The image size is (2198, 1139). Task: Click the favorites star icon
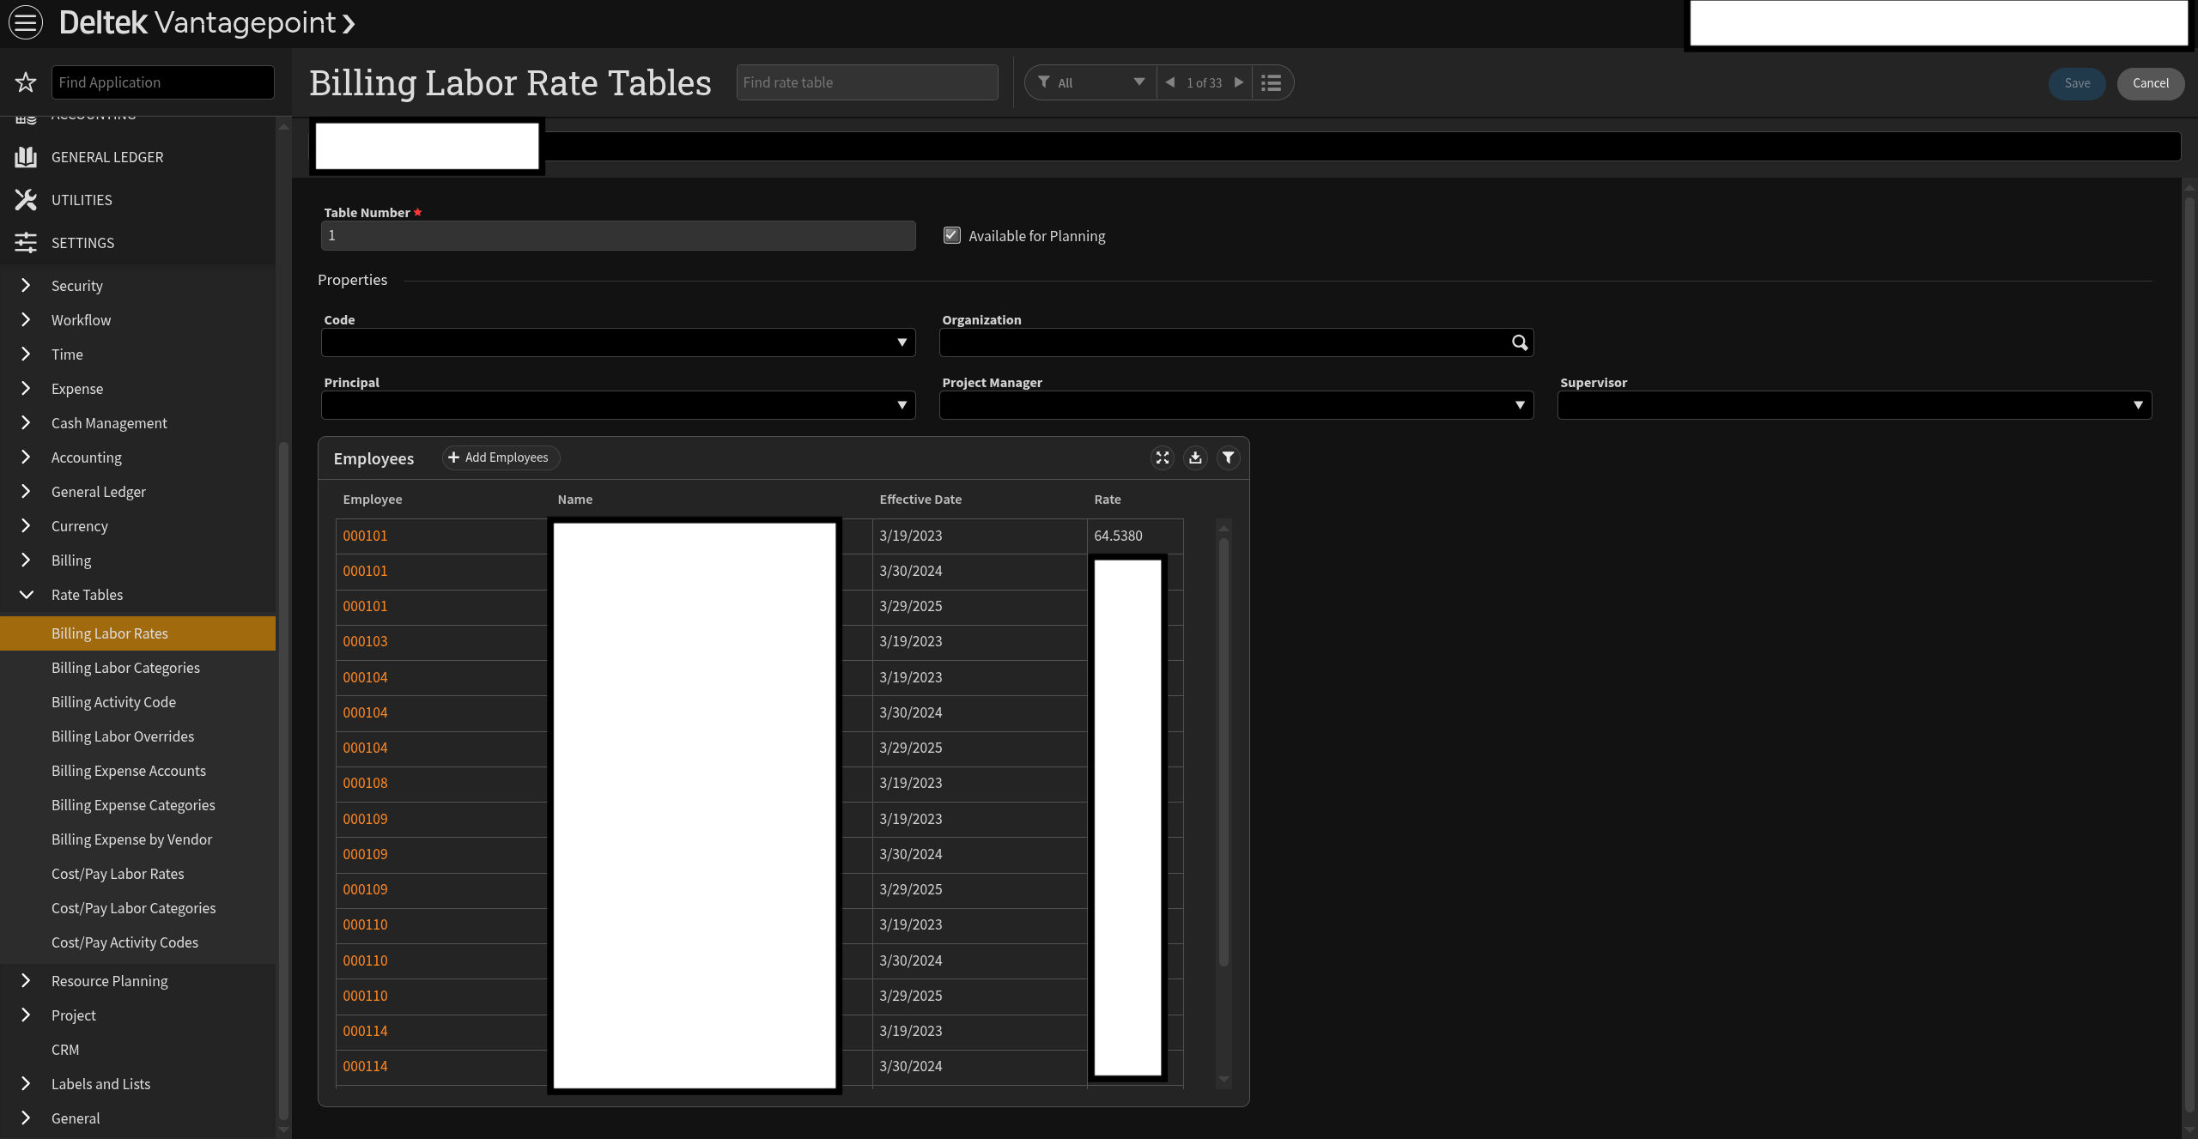[x=26, y=82]
